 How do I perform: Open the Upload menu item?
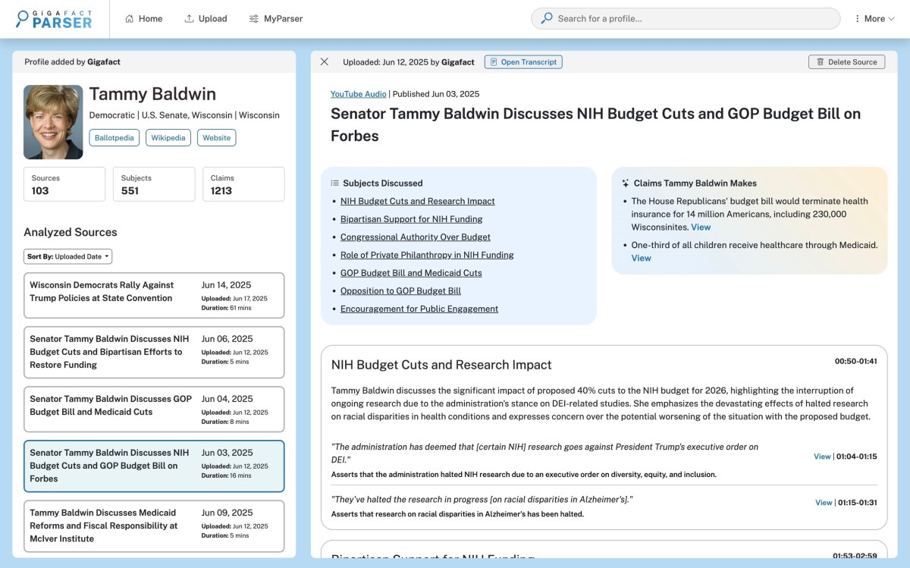[206, 19]
